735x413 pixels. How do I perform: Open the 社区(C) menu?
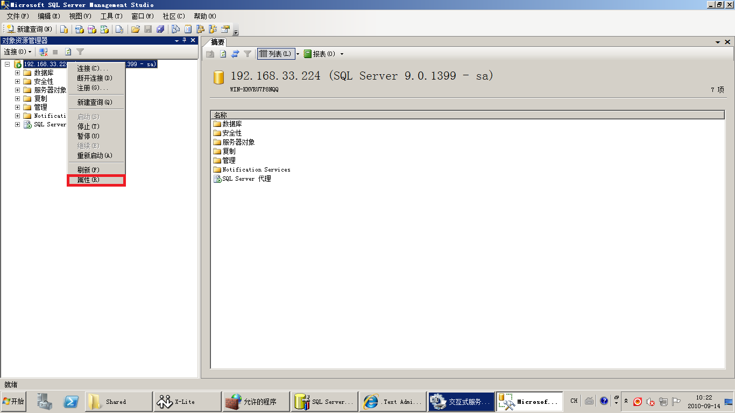[173, 16]
